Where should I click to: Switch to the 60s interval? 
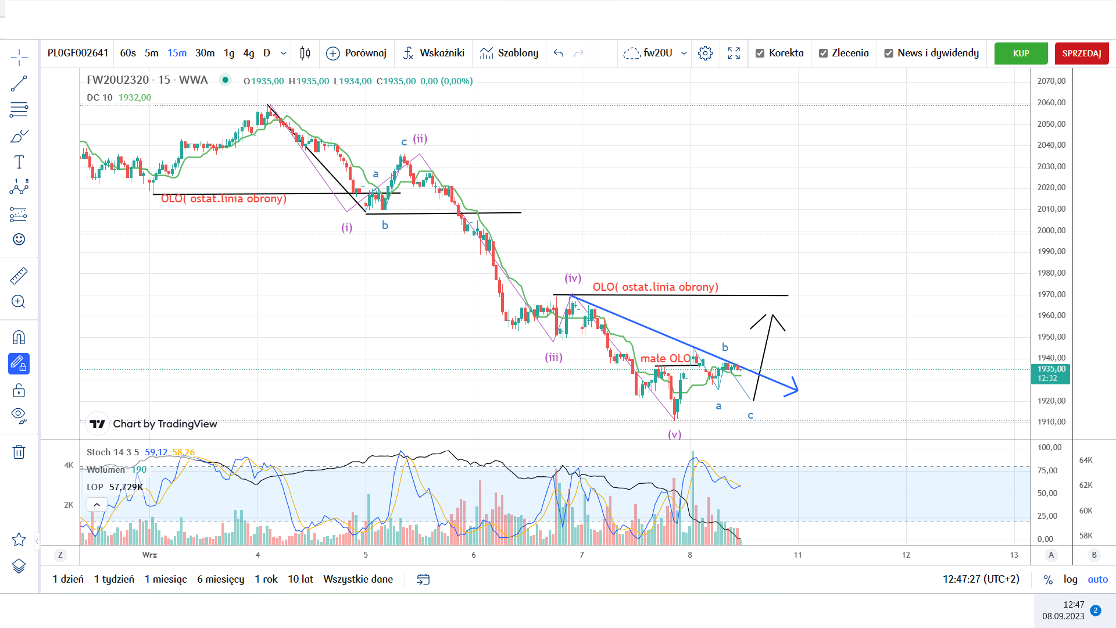128,53
